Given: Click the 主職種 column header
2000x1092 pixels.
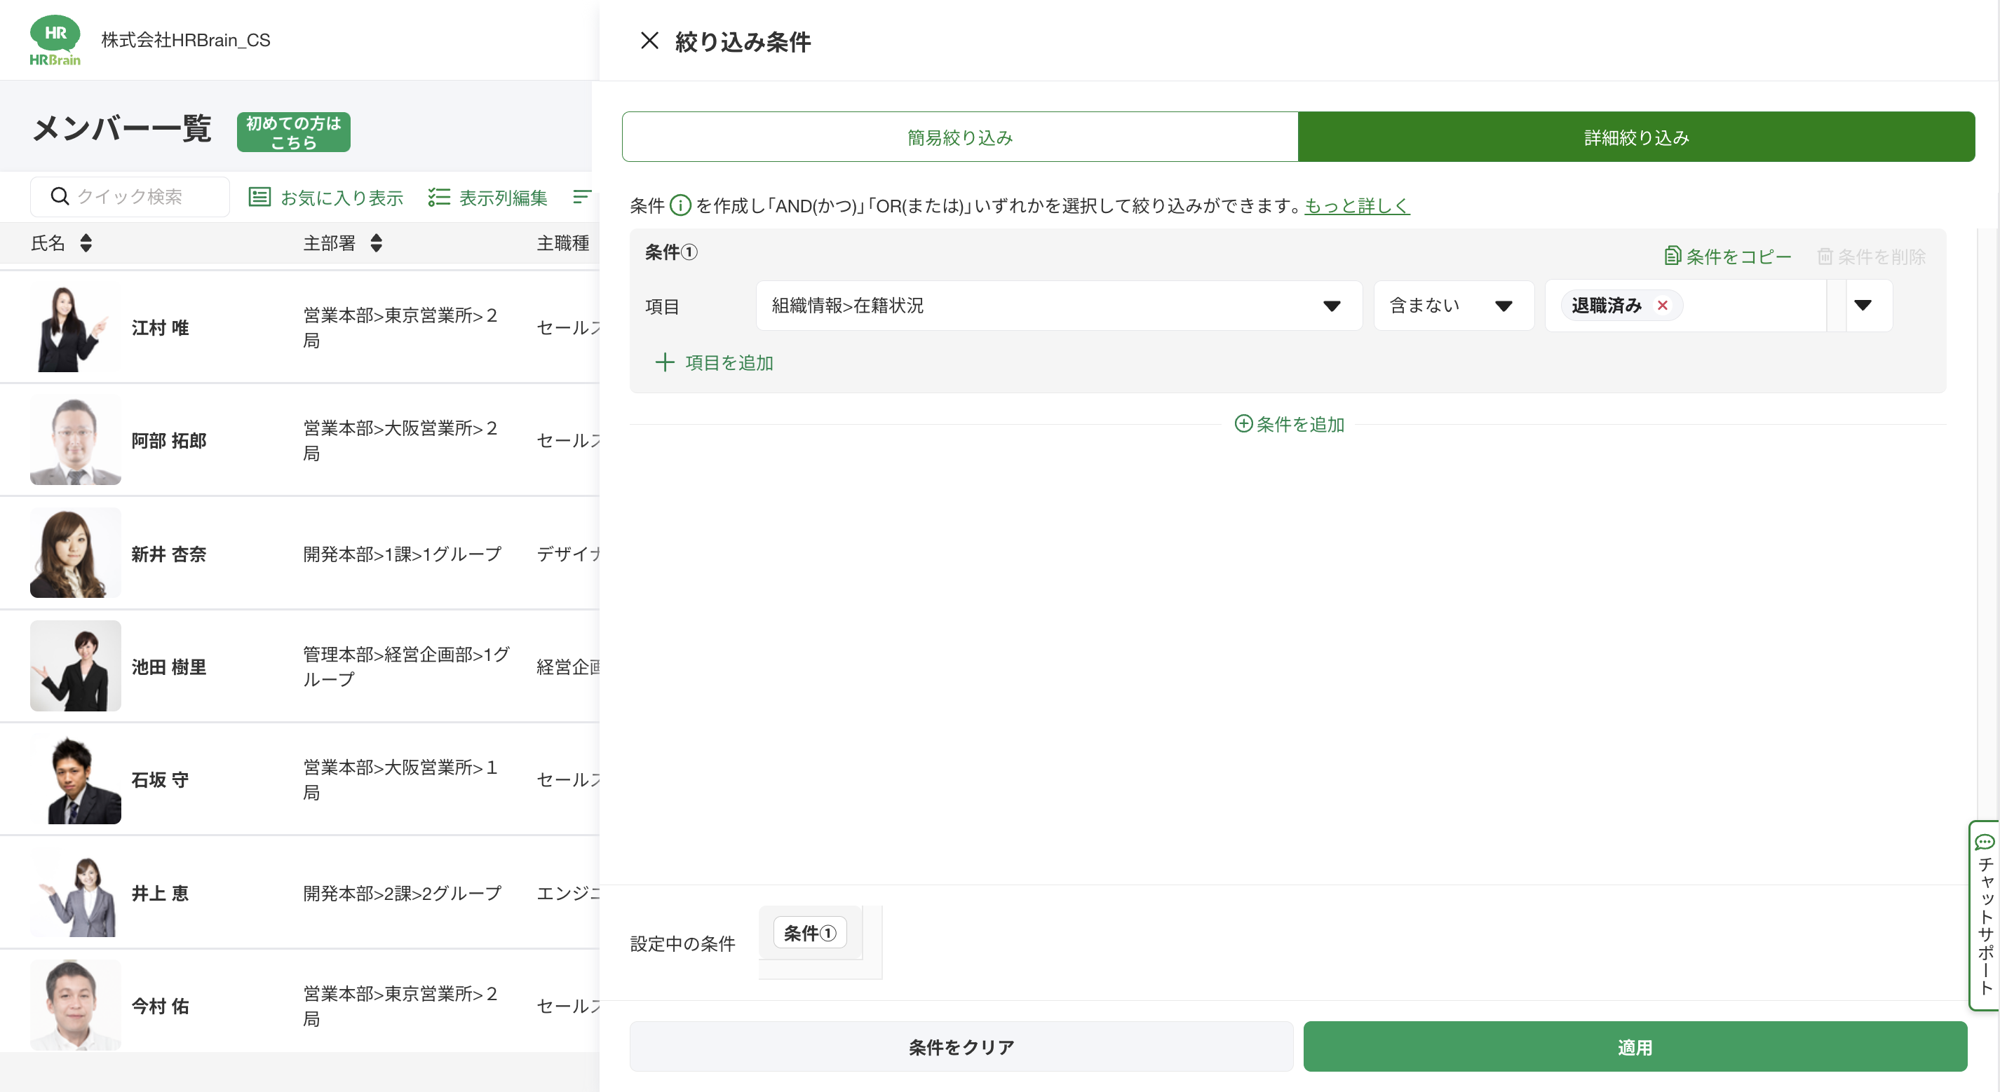Looking at the screenshot, I should click(563, 243).
